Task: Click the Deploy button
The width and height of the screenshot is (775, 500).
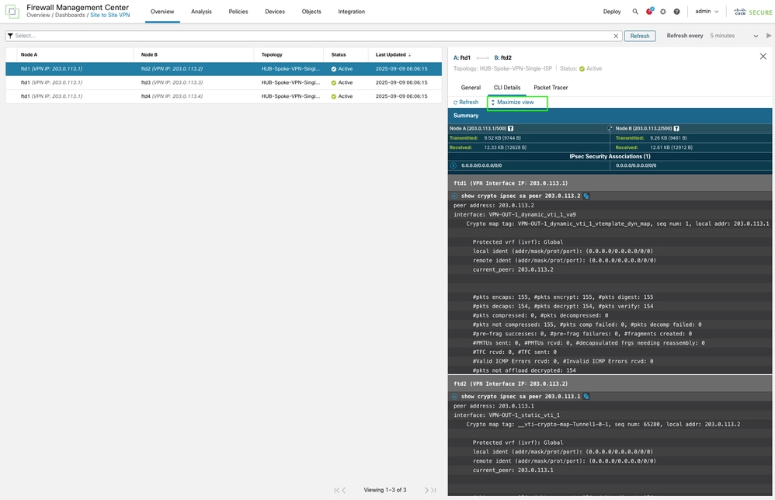Action: pyautogui.click(x=612, y=12)
